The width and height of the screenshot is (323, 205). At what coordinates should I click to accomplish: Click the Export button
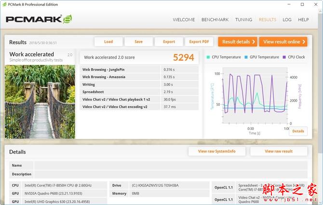tap(169, 42)
